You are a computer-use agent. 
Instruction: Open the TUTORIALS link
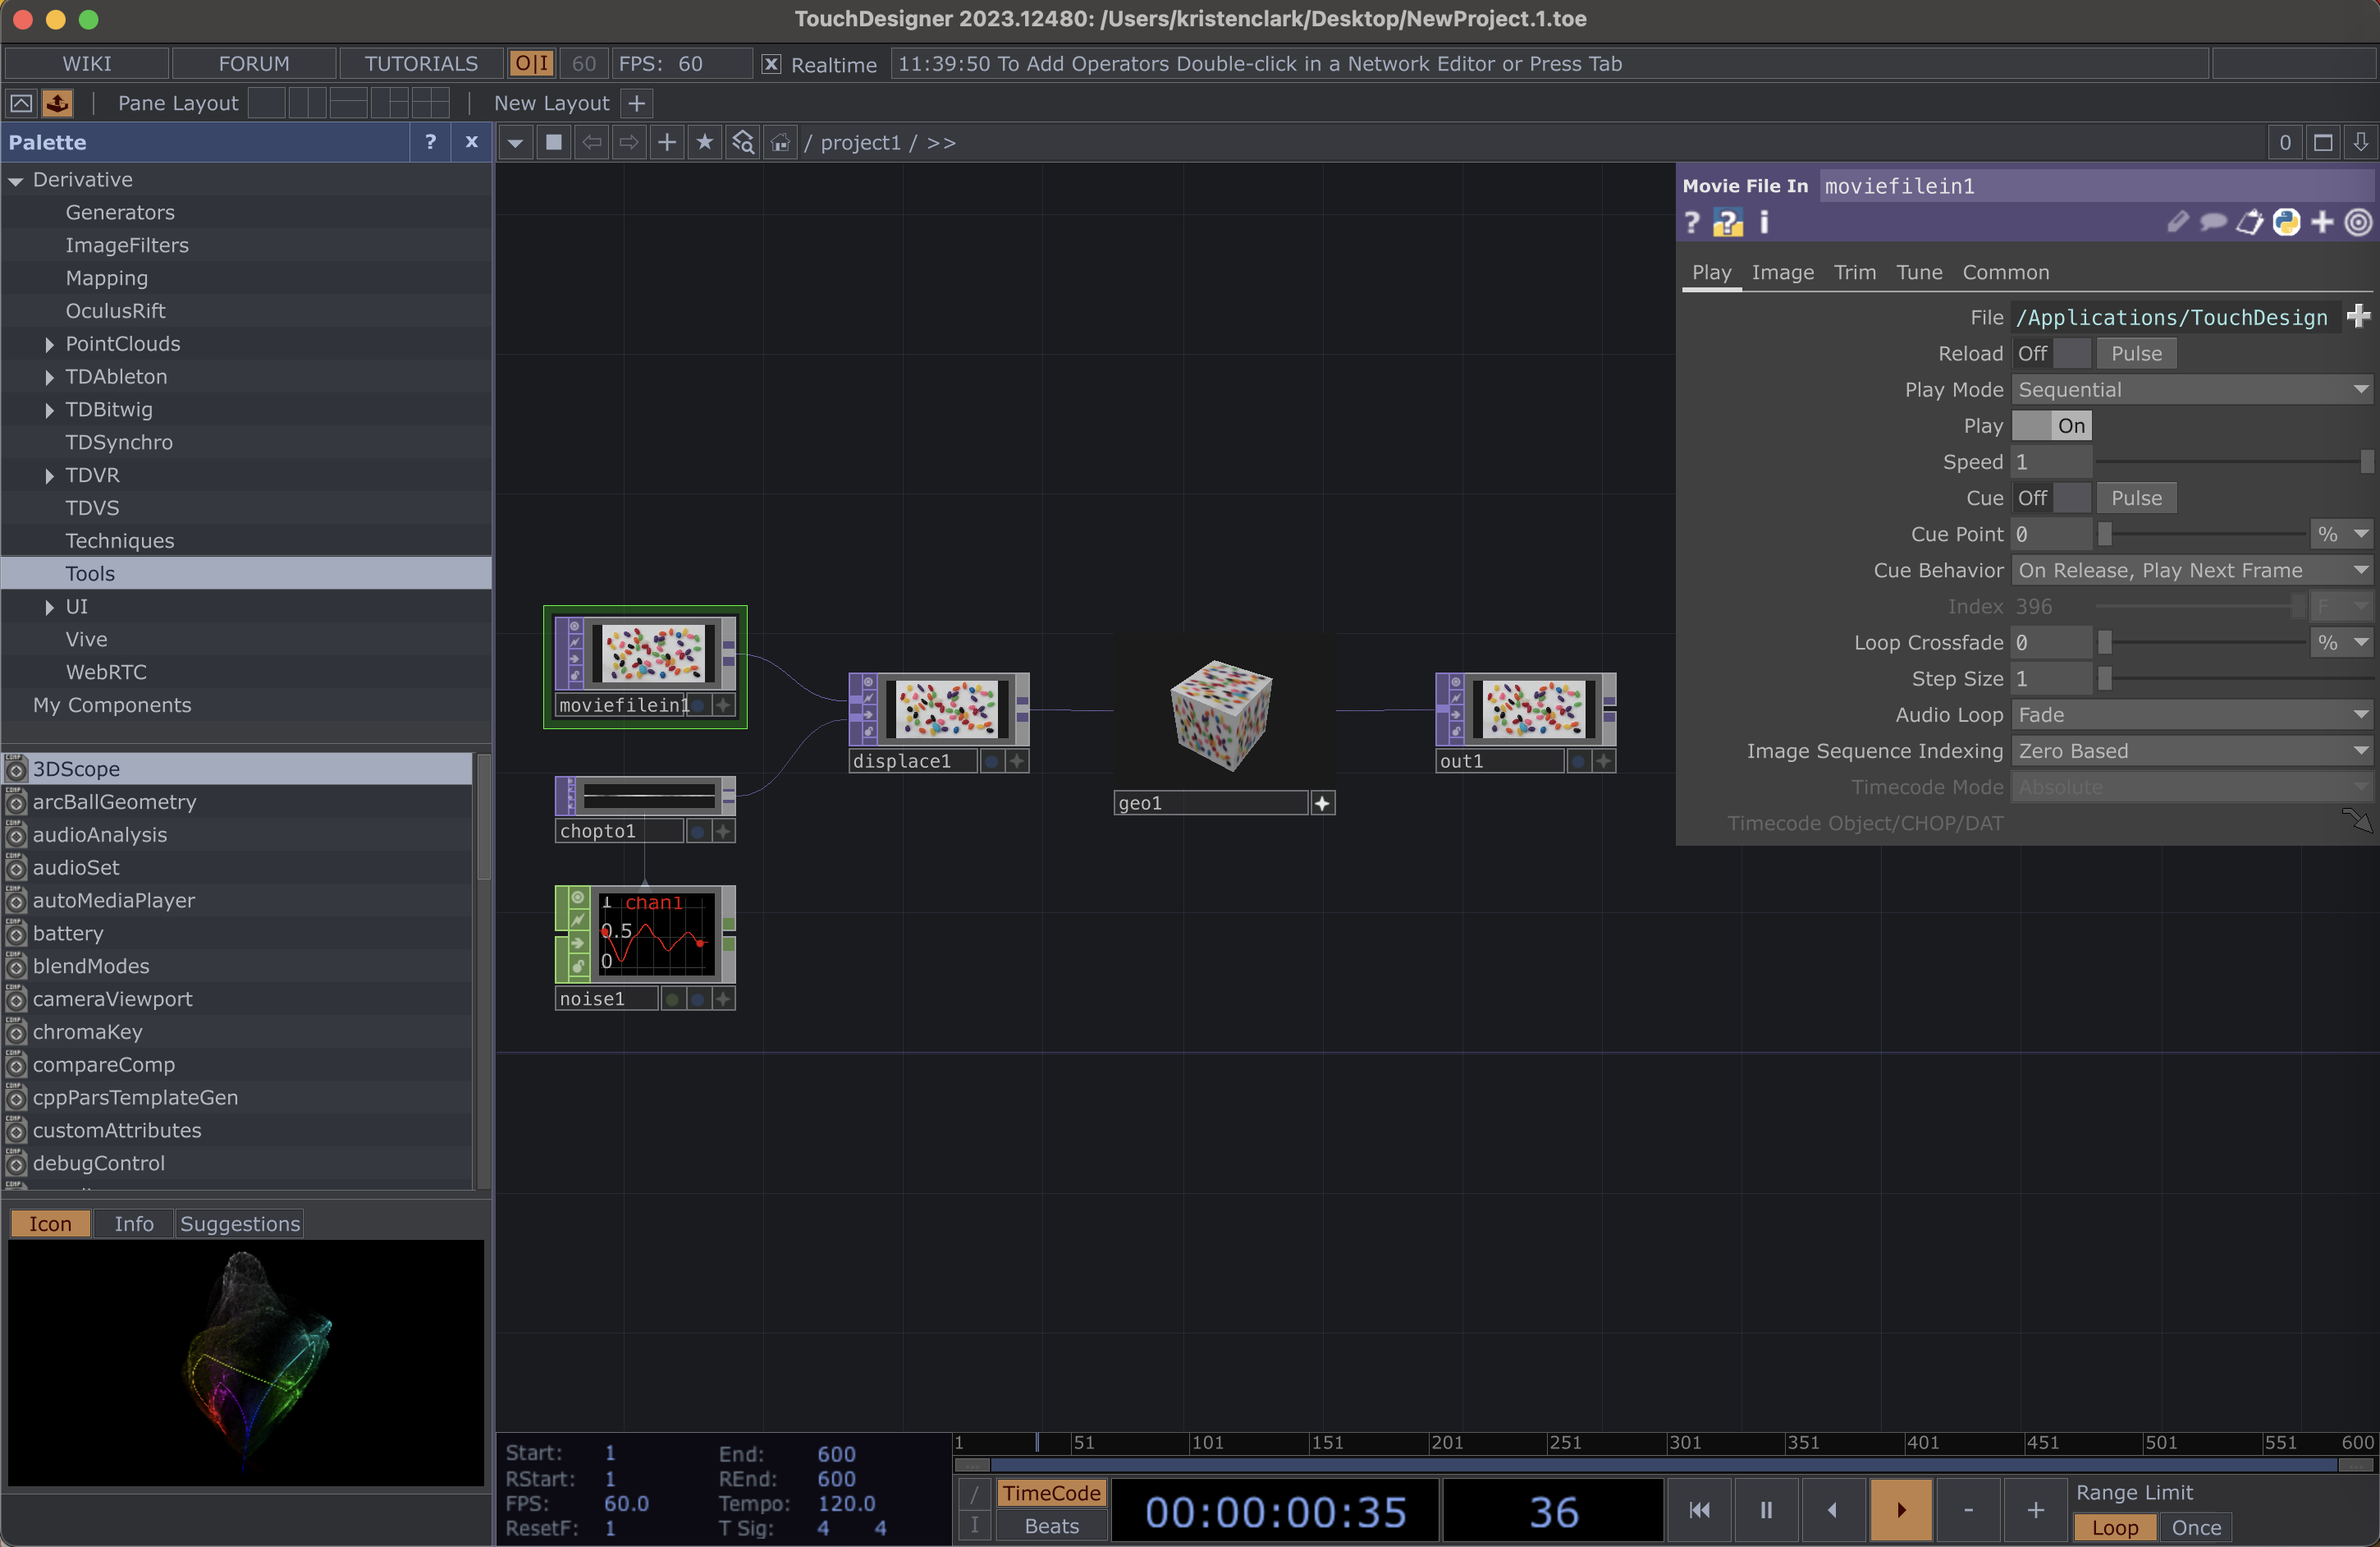421,64
